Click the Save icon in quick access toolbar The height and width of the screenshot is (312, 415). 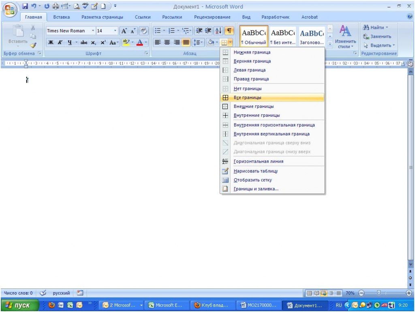click(x=25, y=6)
